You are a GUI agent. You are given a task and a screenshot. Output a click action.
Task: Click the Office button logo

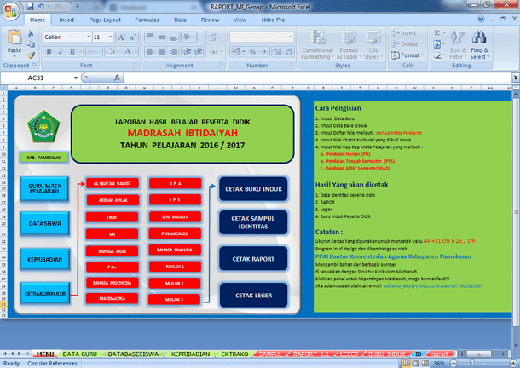(x=10, y=11)
